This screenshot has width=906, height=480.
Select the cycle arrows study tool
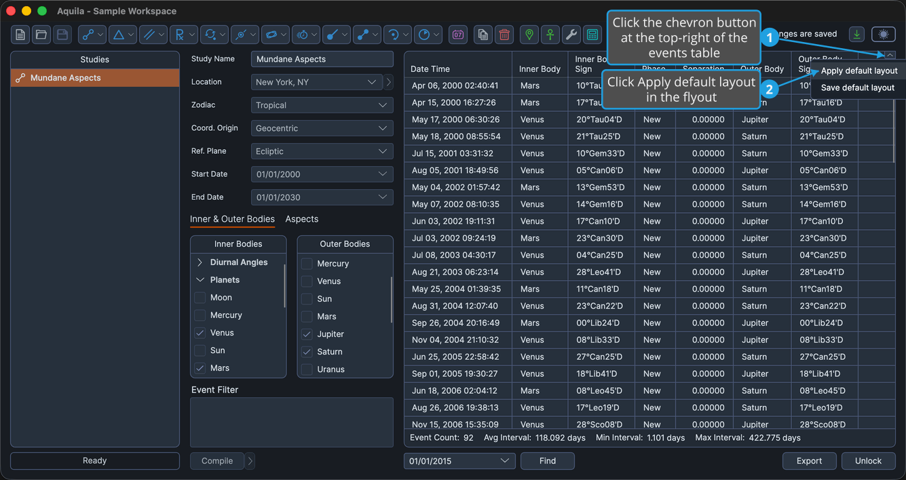(214, 35)
